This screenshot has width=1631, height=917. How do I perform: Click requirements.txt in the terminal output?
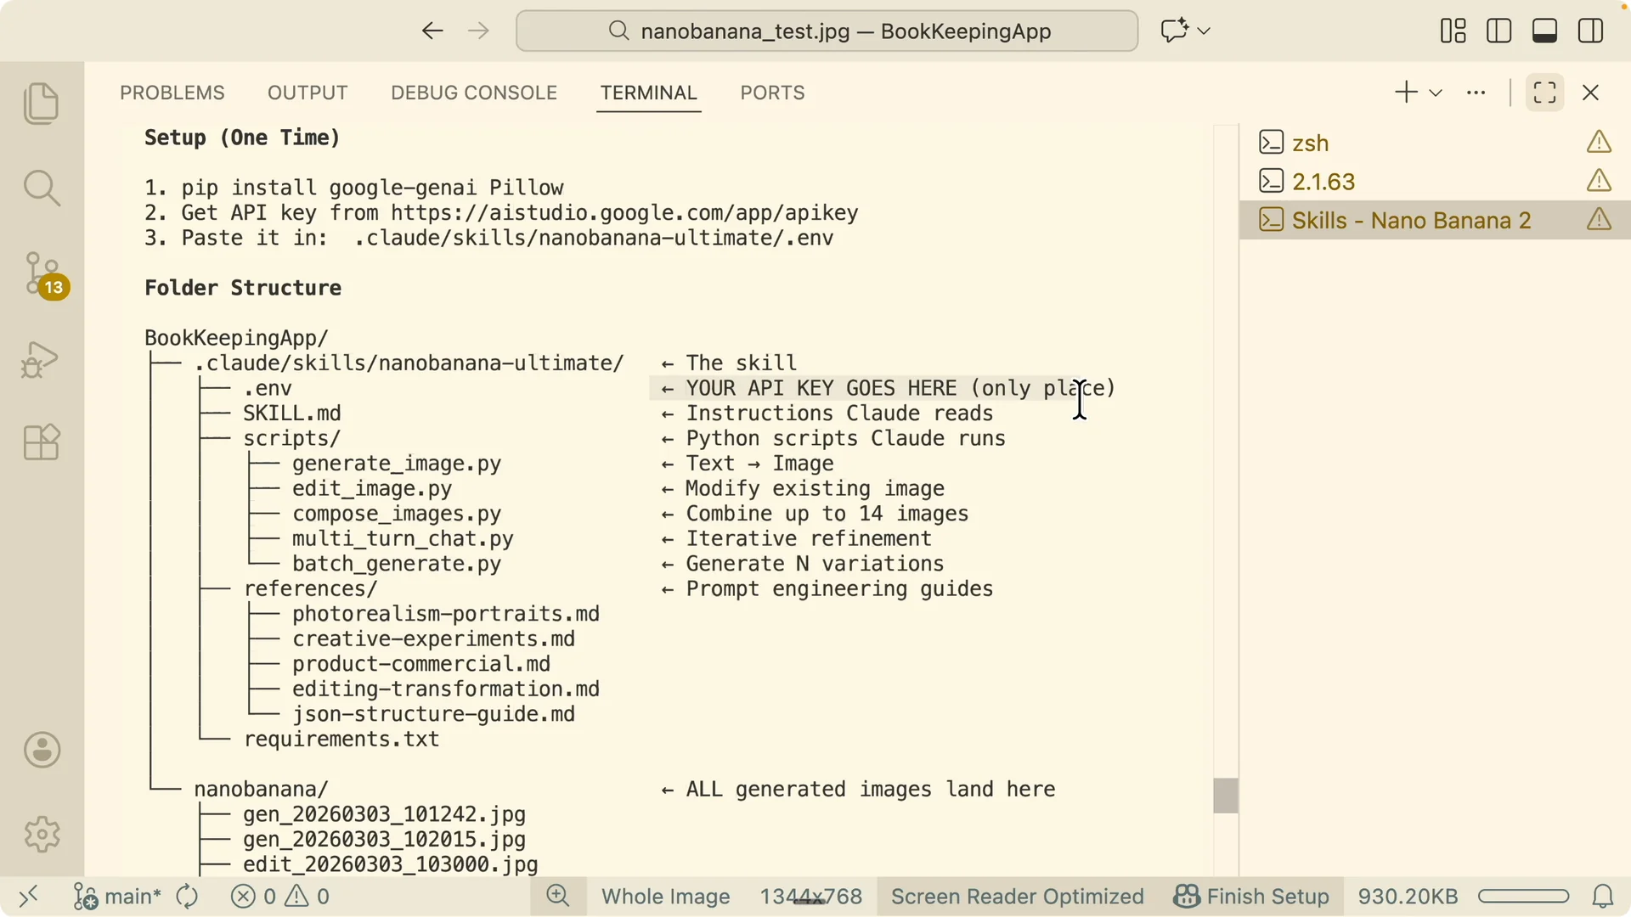pos(341,740)
